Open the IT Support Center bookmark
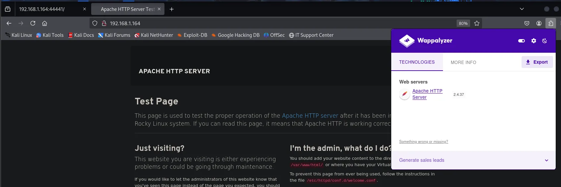 coord(311,35)
